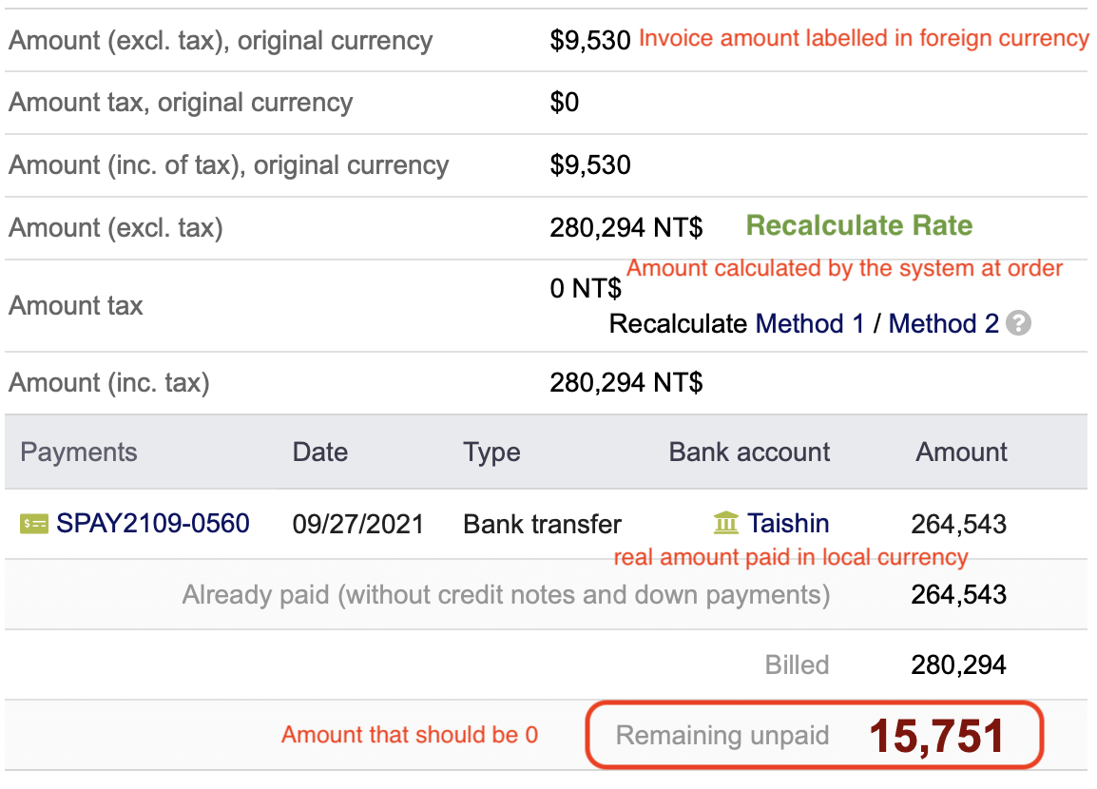Click the Amount column header
Viewport: 1097px width, 789px height.
(960, 452)
